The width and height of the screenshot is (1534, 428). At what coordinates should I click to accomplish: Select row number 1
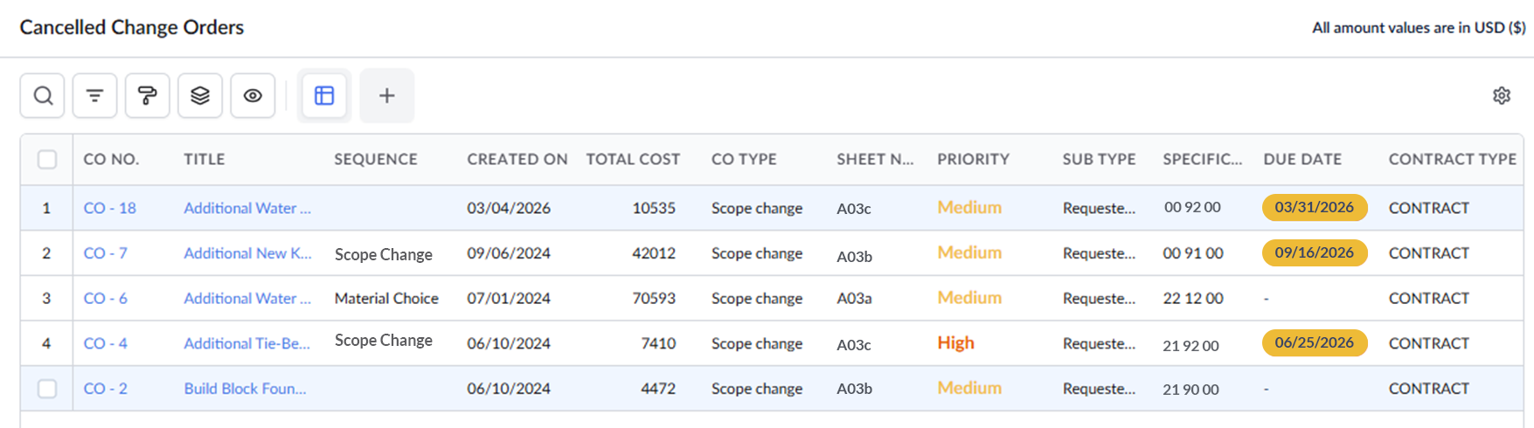pos(46,208)
